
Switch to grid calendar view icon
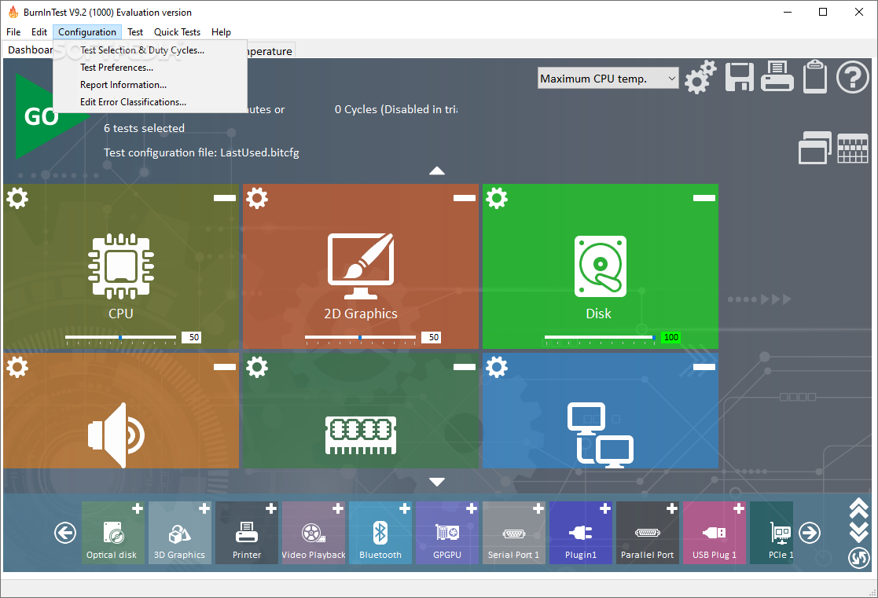click(852, 149)
